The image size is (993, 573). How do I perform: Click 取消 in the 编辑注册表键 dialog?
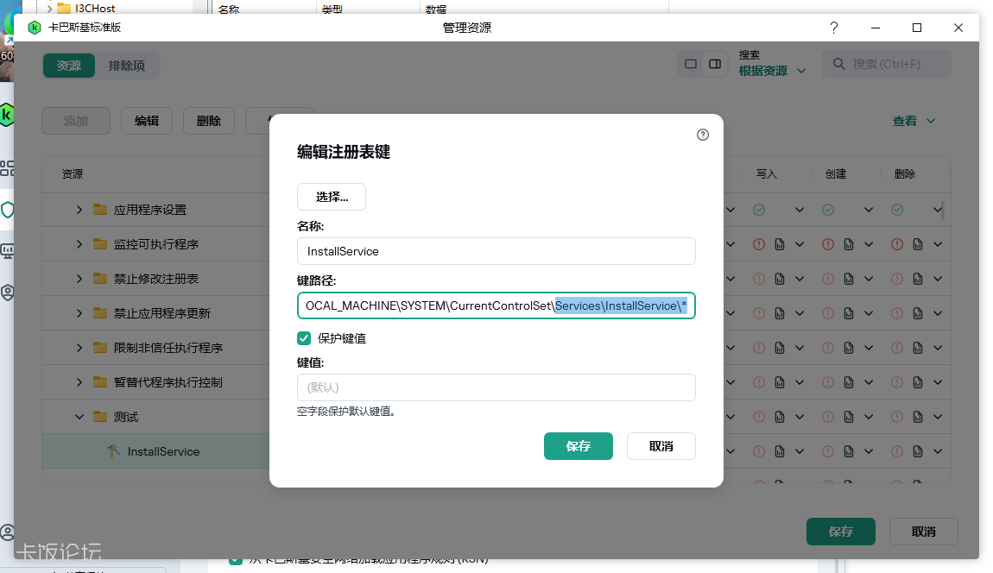[x=661, y=446]
